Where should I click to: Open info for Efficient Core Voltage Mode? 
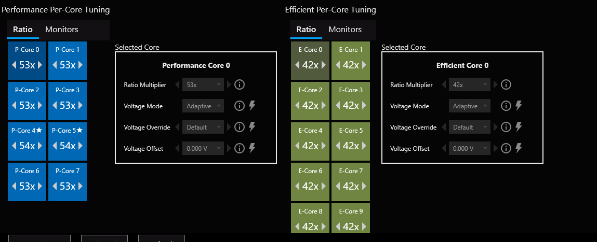(506, 106)
